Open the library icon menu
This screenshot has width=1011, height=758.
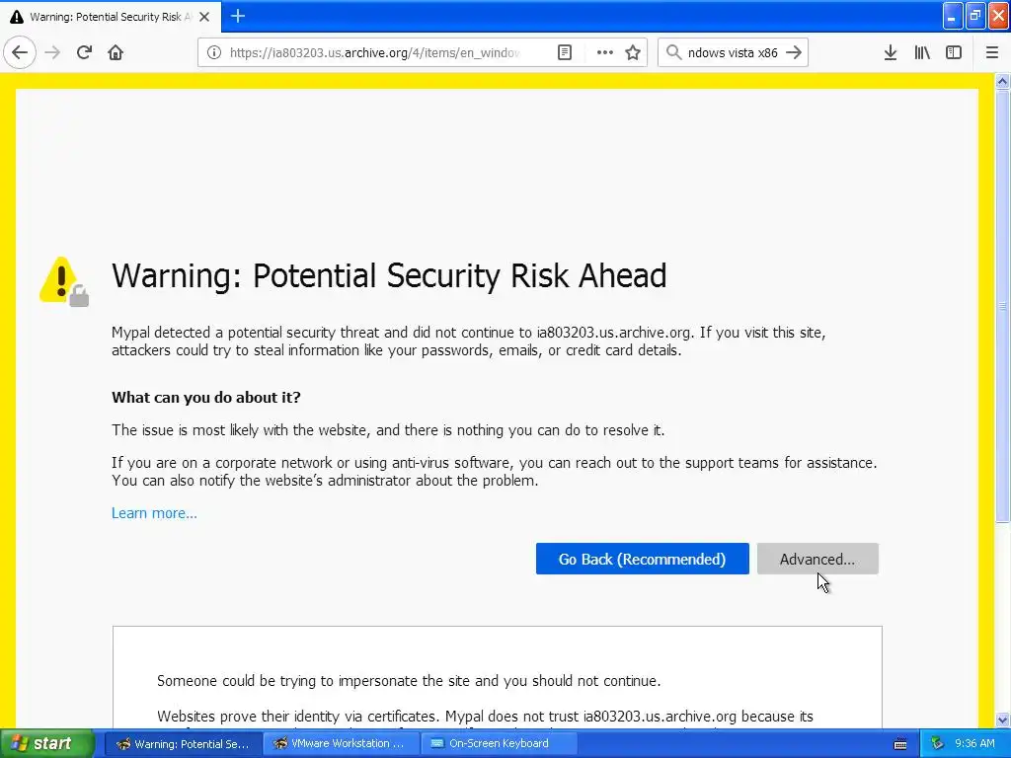tap(922, 52)
